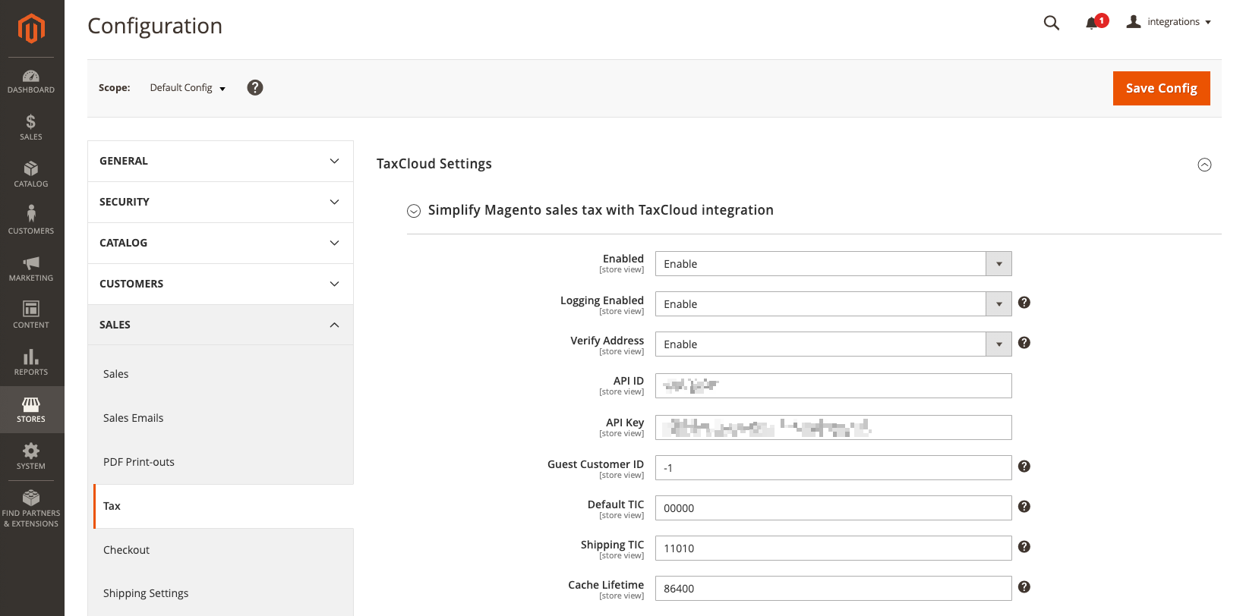
Task: Show Default TIC help tooltip
Action: point(1024,507)
